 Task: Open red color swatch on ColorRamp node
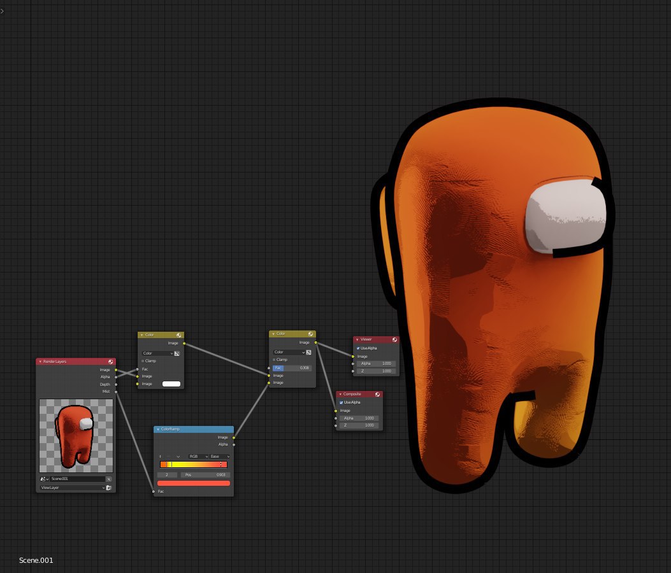point(194,483)
